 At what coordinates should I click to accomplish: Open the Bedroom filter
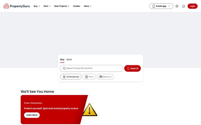point(105,77)
